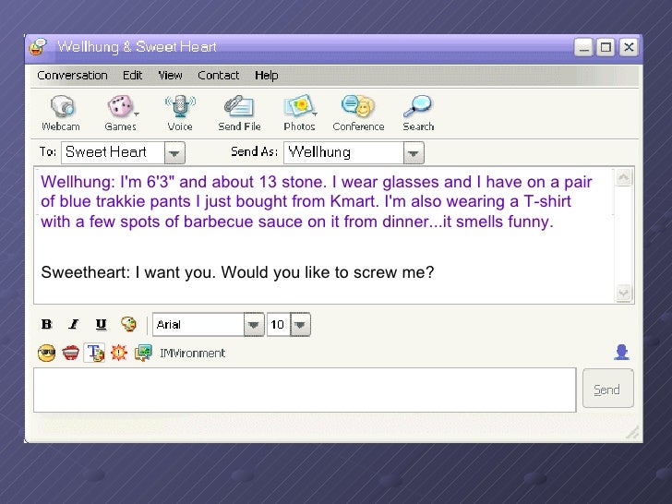Viewport: 672px width, 504px height.
Task: Toggle bold text formatting
Action: click(x=46, y=324)
